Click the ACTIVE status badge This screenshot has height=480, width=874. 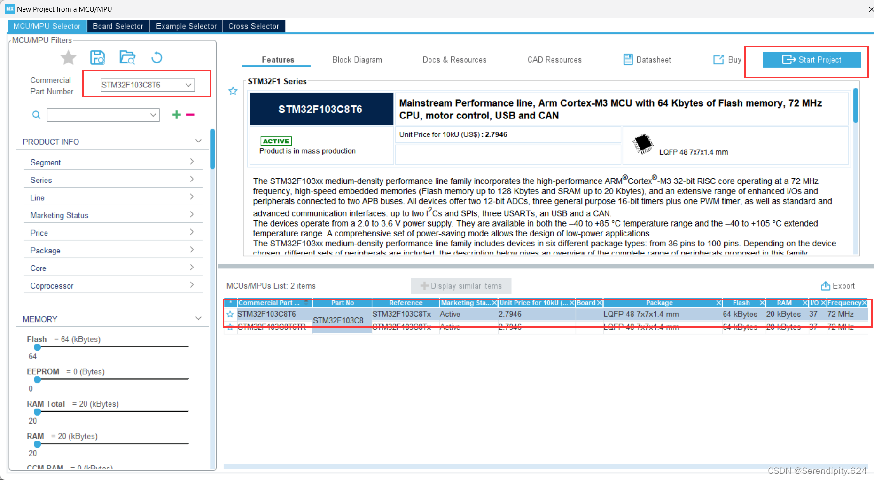[276, 141]
